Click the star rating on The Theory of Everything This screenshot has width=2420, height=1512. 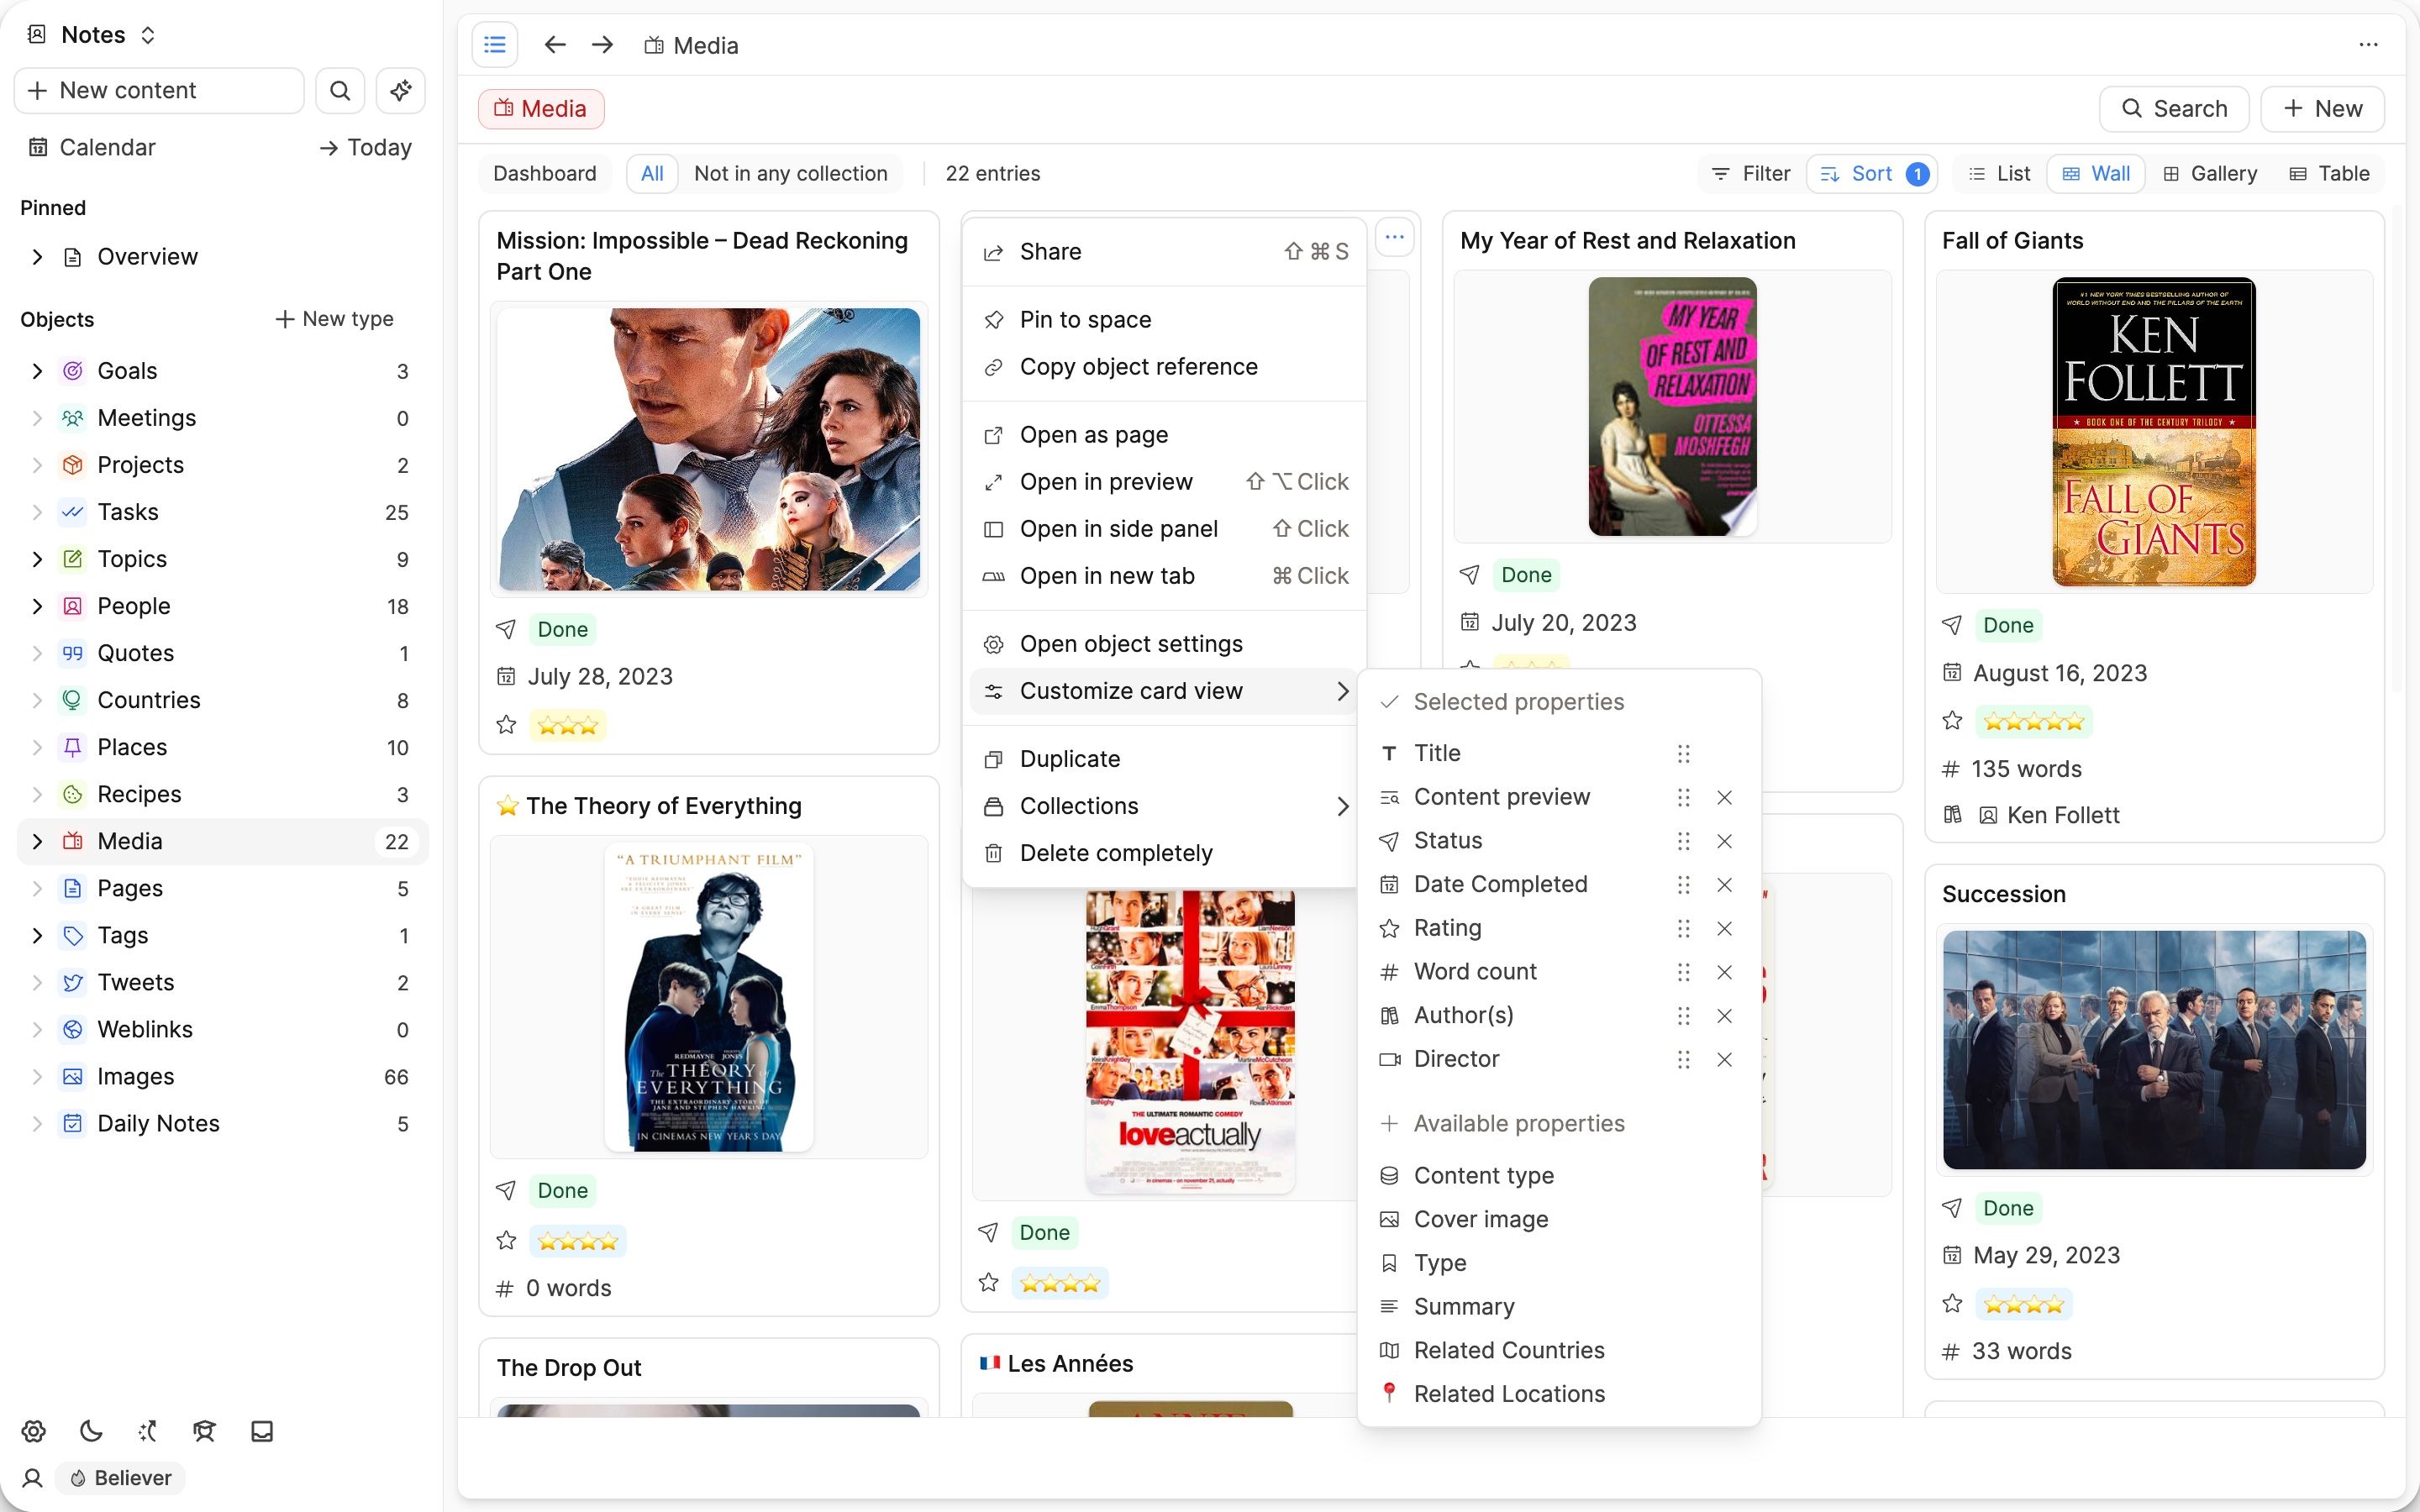coord(577,1240)
